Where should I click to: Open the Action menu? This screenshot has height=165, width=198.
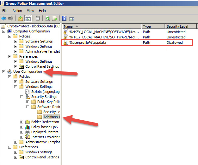coord(17,11)
